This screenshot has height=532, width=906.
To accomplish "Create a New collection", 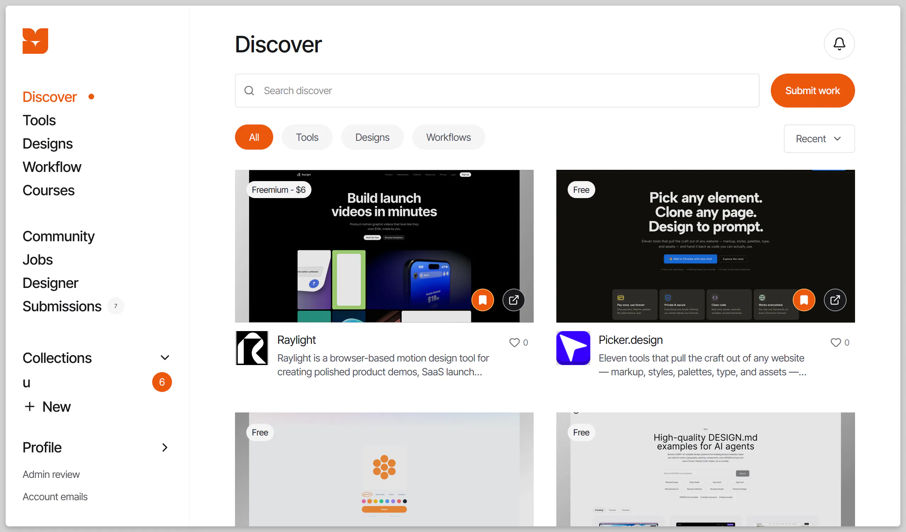I will pyautogui.click(x=47, y=406).
